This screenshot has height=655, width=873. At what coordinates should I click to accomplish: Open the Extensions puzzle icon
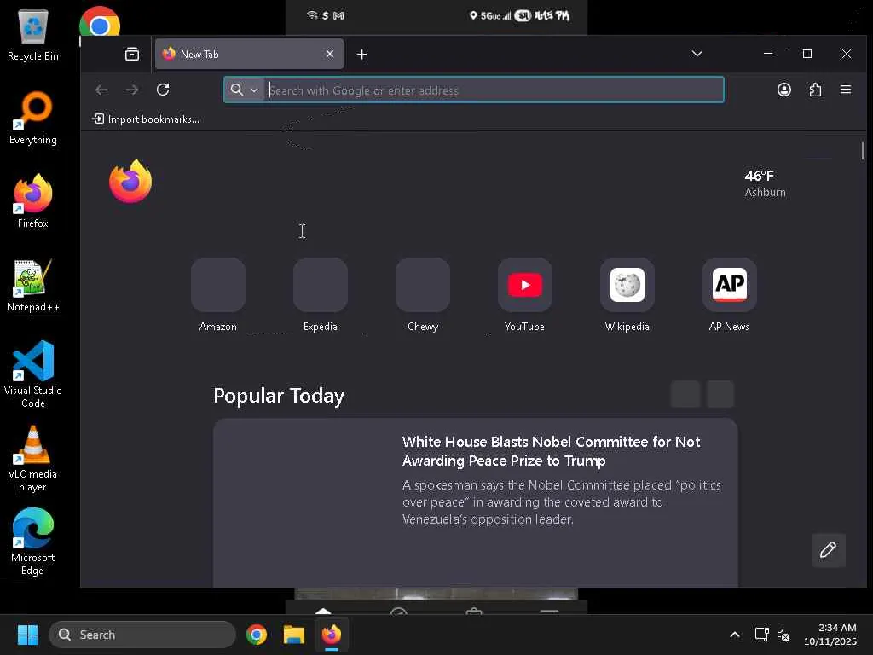click(x=815, y=90)
